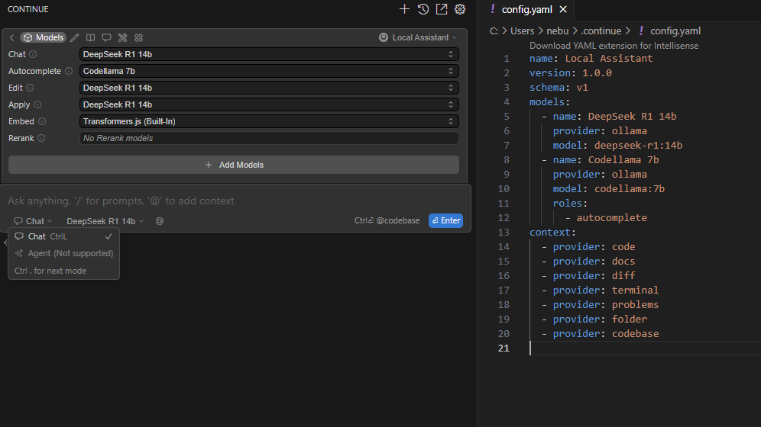This screenshot has height=427, width=761.
Task: Click info icon next to Edit role
Action: pos(30,88)
